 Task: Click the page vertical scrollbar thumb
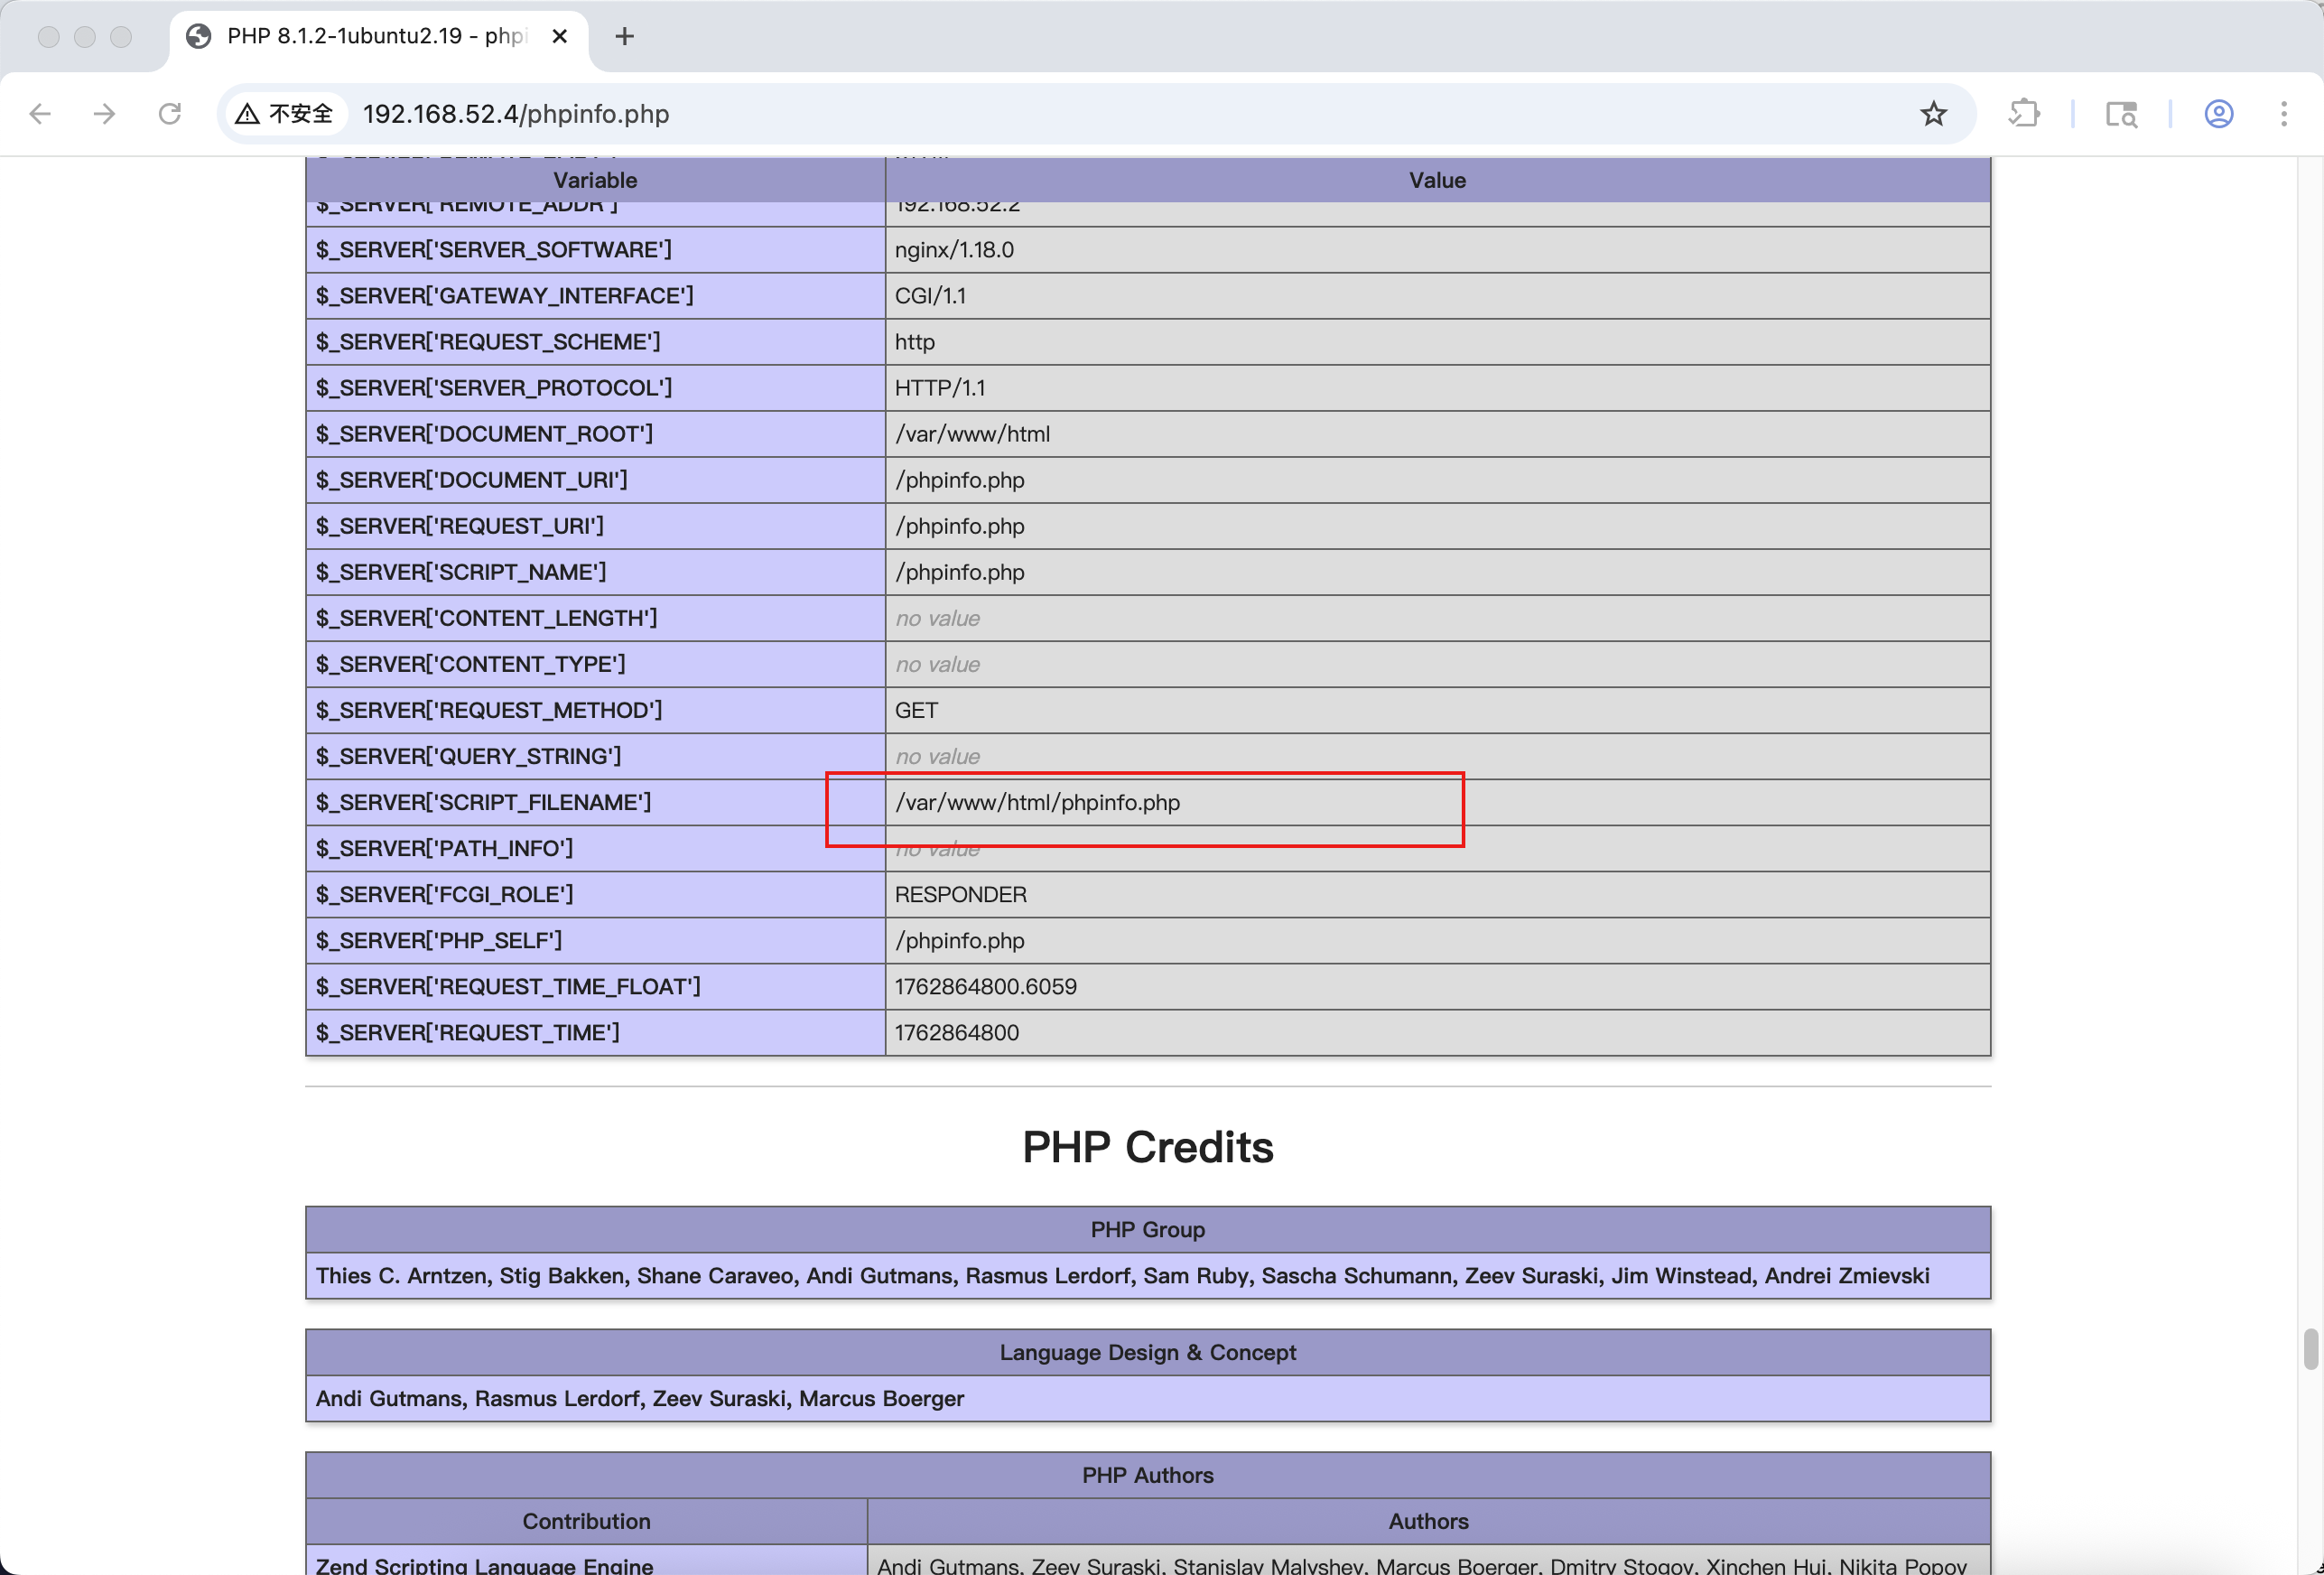[x=2310, y=1348]
